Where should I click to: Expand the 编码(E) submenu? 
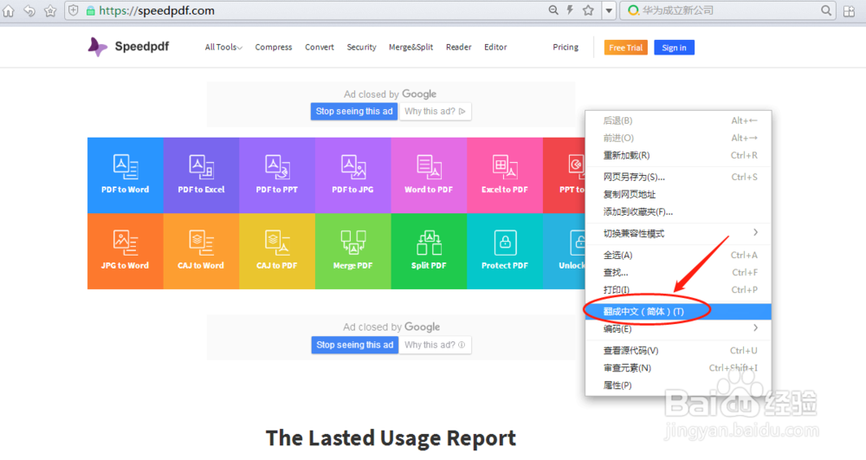click(678, 328)
